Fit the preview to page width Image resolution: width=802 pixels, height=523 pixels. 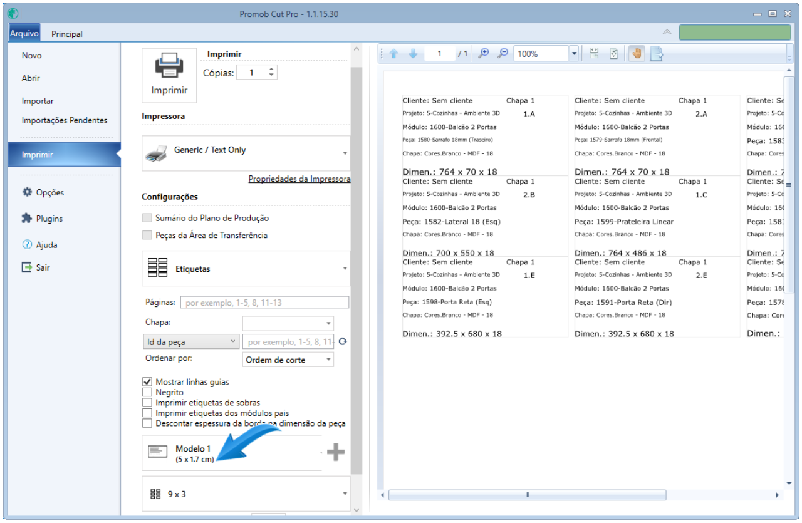[594, 54]
